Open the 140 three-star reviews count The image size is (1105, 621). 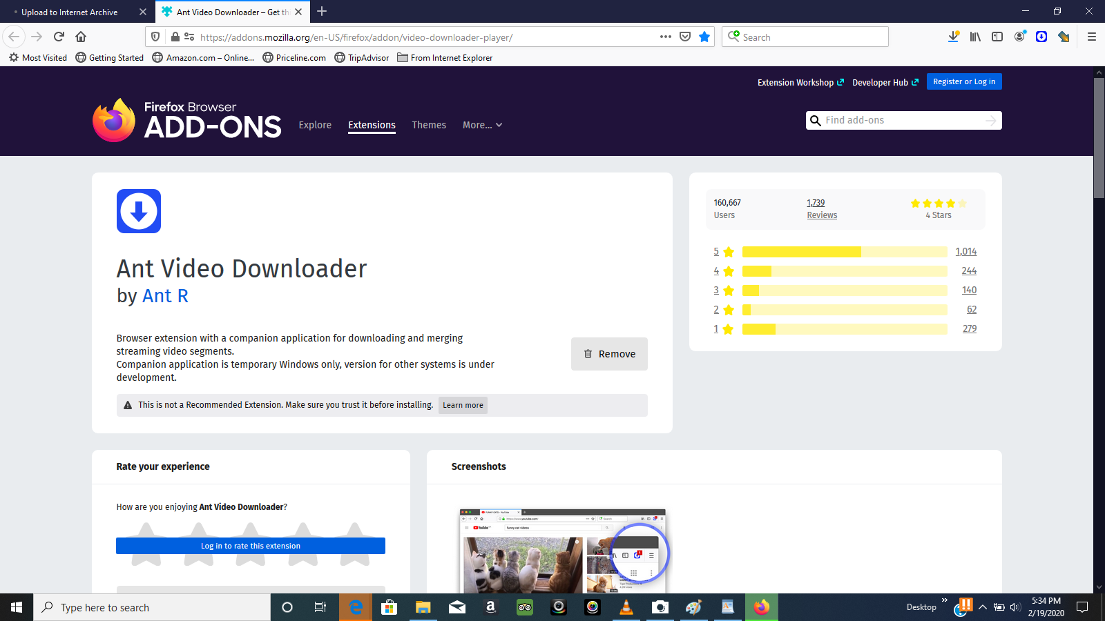click(970, 290)
